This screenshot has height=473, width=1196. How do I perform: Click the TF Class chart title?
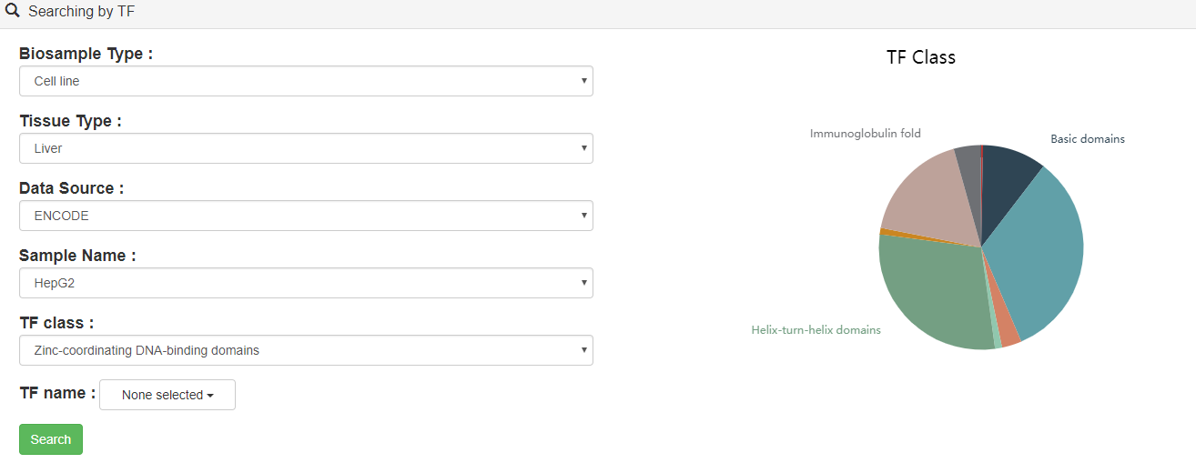921,57
